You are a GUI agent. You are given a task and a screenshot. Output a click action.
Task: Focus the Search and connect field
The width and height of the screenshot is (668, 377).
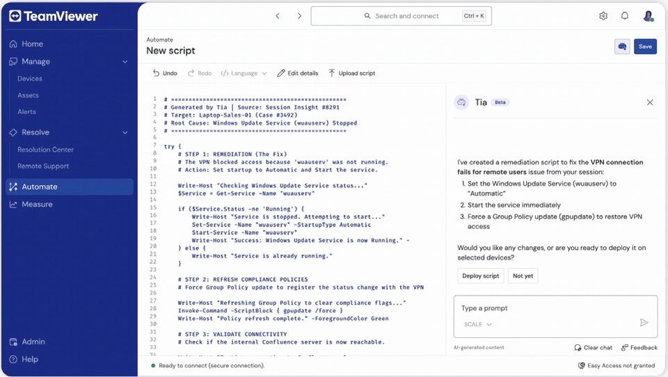coord(401,16)
